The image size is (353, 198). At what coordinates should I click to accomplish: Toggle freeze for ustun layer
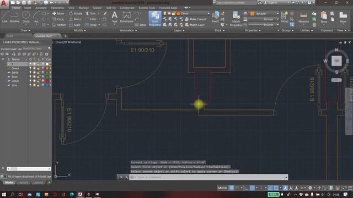pos(34,81)
